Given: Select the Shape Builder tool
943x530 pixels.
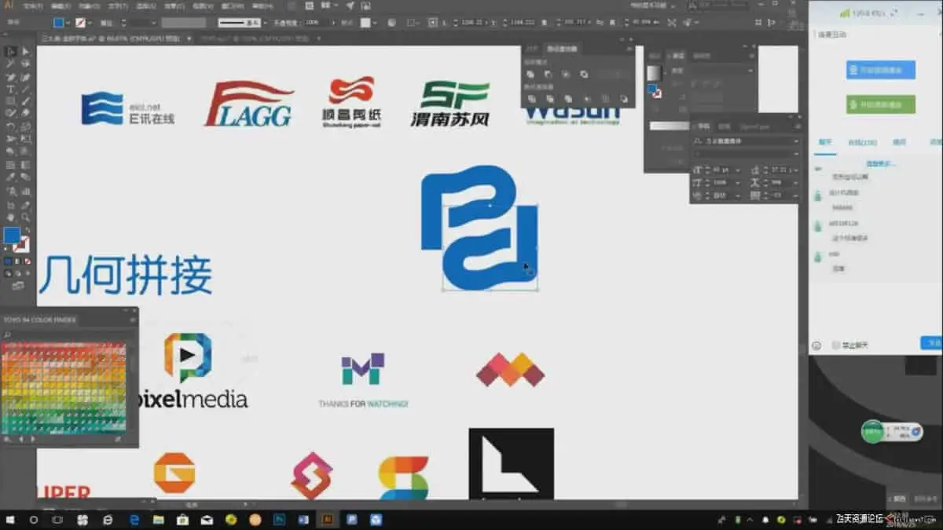Looking at the screenshot, I should click(x=11, y=152).
